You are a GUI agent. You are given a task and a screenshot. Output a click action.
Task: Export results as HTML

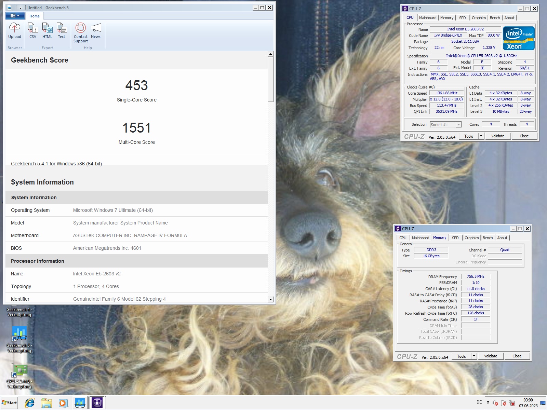pyautogui.click(x=47, y=31)
